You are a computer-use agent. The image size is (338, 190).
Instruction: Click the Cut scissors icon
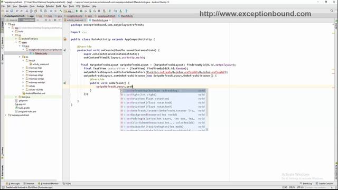(x=27, y=11)
